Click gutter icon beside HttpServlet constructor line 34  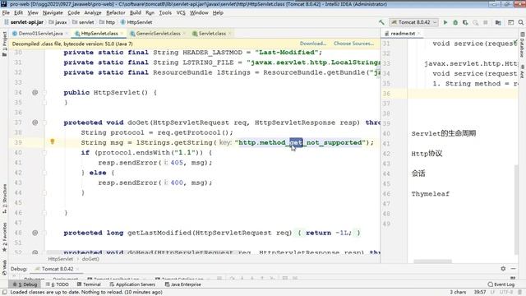point(35,92)
